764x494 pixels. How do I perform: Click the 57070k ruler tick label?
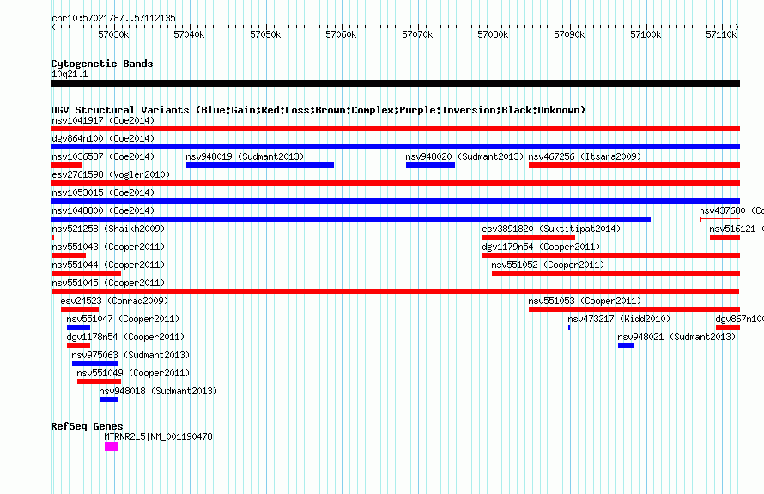click(x=417, y=34)
